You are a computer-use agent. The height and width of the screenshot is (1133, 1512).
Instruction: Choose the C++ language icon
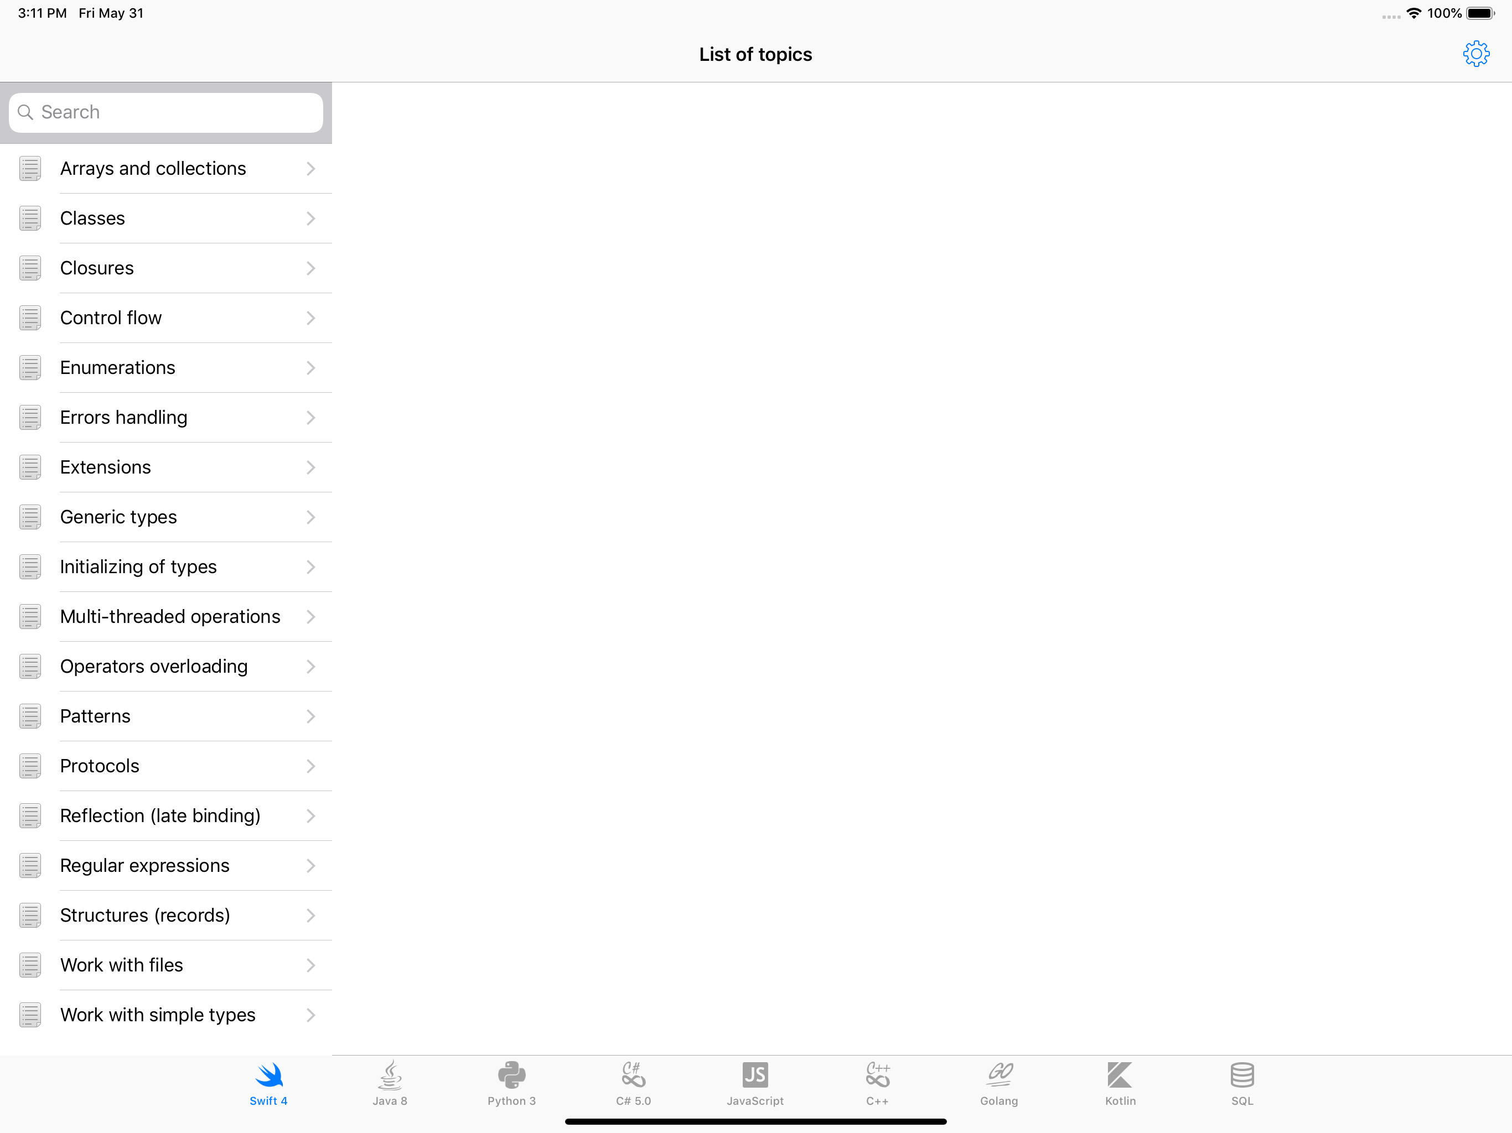877,1075
